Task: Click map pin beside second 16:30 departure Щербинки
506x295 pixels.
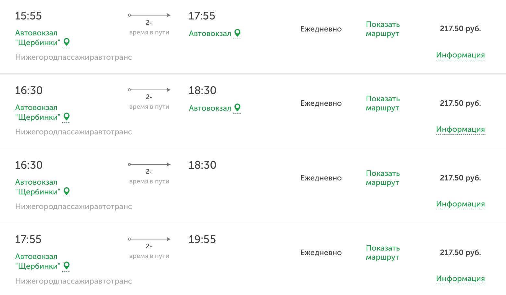Action: coord(67,191)
